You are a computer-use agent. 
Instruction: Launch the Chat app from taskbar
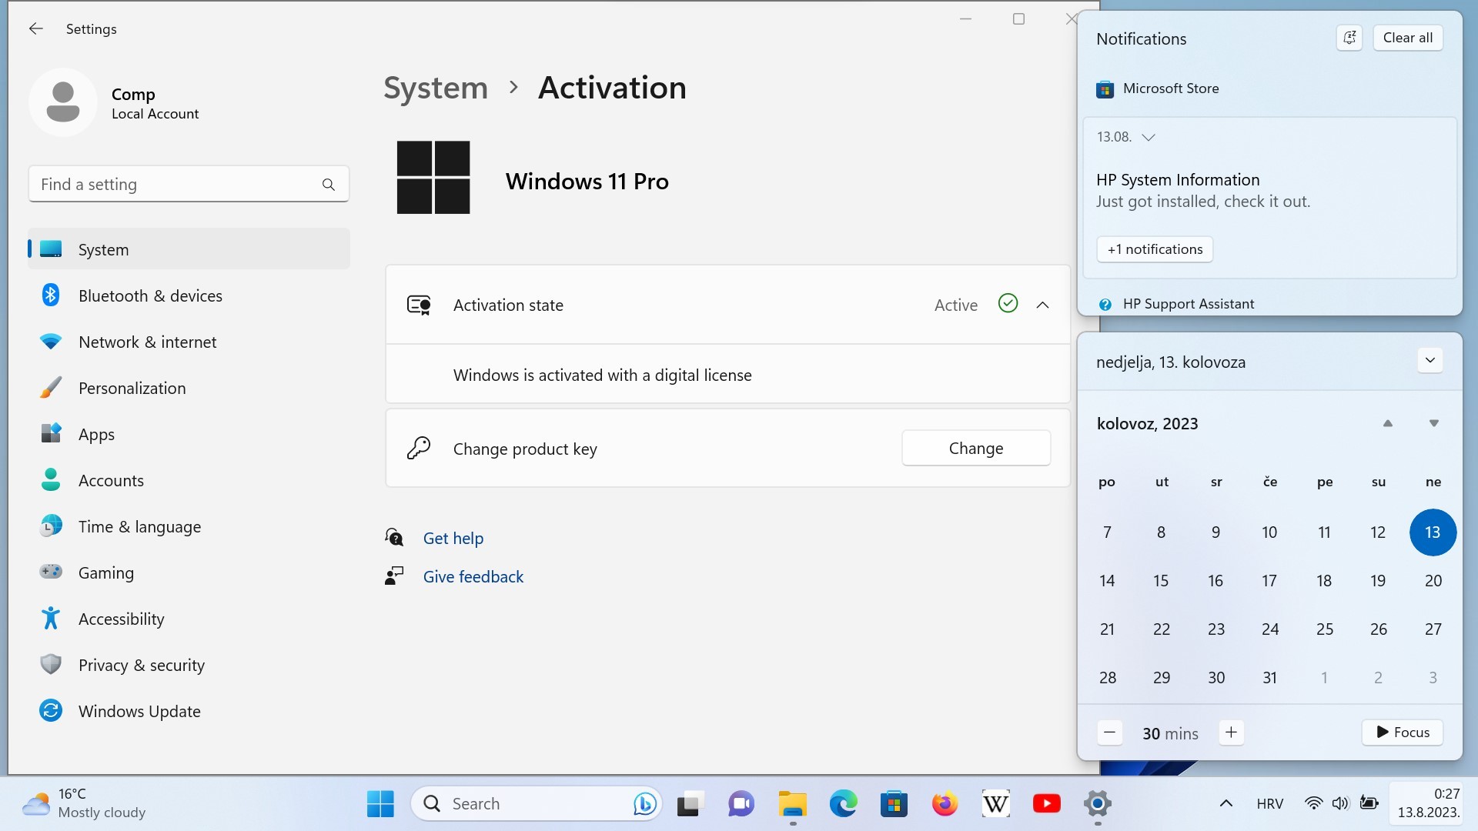coord(741,804)
